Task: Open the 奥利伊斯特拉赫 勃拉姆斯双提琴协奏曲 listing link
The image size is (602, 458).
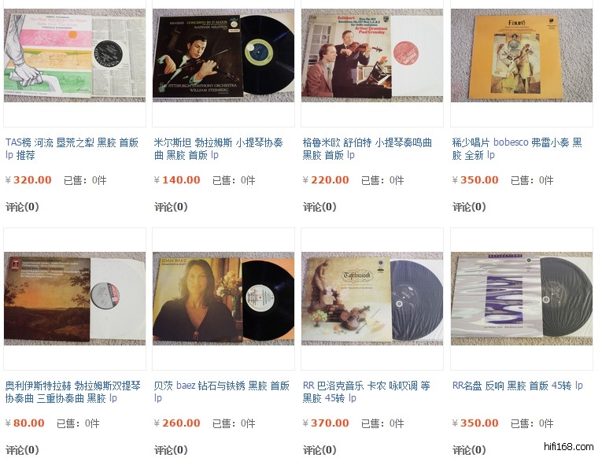Action: coord(73,392)
